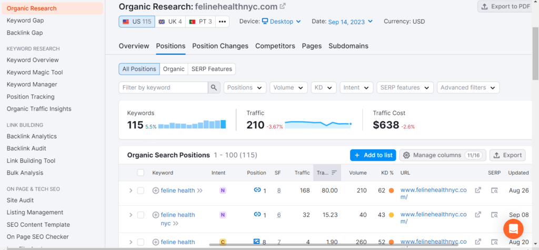Screen dimensions: 539x250
Task: Open URL external link icon in Sep 08 row
Action: click(478, 215)
